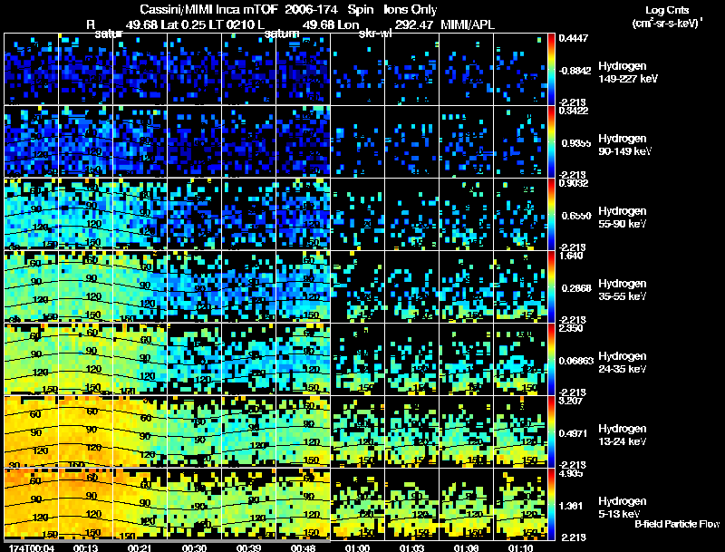Click the 2.350 color scale maximum value
The height and width of the screenshot is (552, 725).
[571, 328]
